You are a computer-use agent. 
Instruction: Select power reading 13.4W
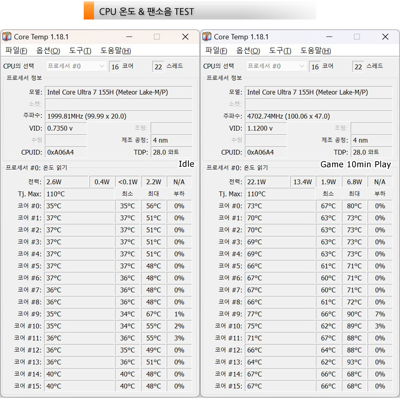click(x=302, y=182)
